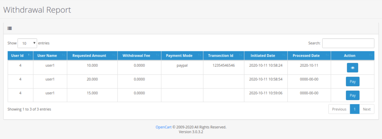The height and width of the screenshot is (139, 382).
Task: Open the Show entries dropdown
Action: click(x=27, y=43)
